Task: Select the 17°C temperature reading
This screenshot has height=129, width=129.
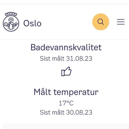Action: point(66,103)
